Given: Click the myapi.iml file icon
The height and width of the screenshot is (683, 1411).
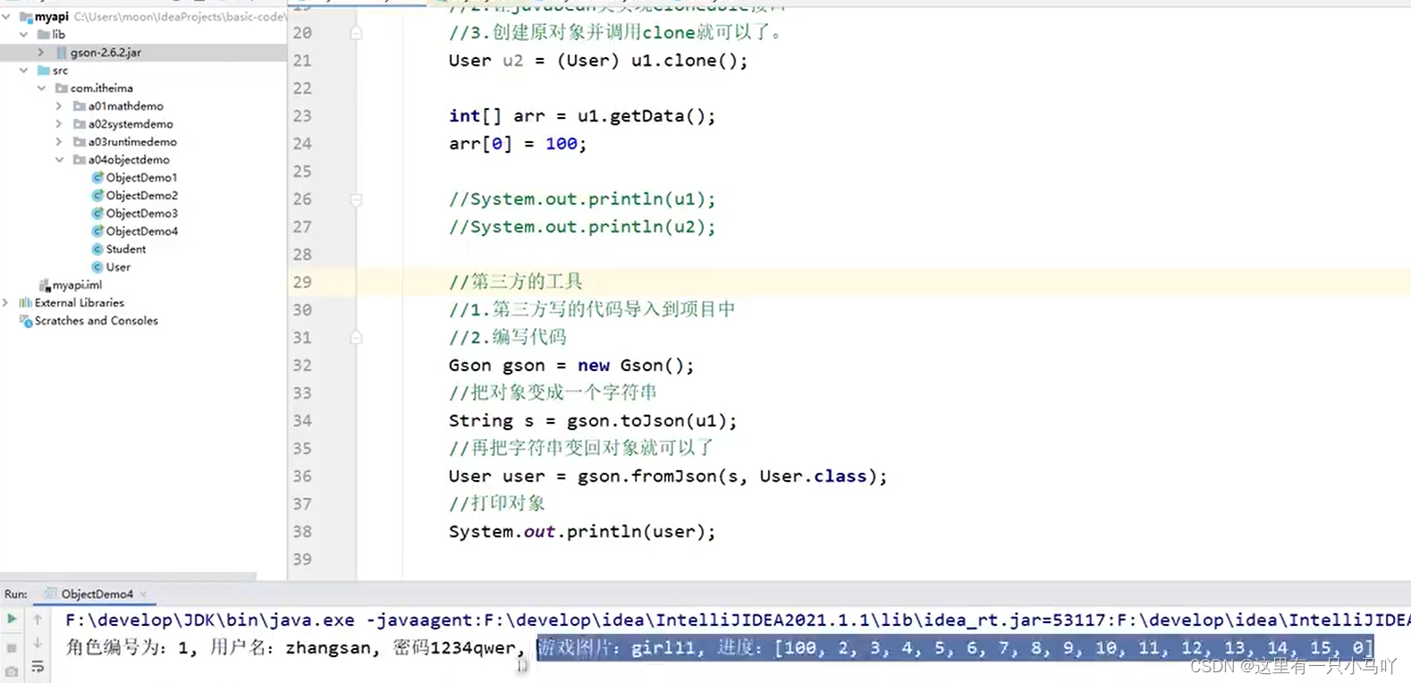Looking at the screenshot, I should click(x=44, y=285).
